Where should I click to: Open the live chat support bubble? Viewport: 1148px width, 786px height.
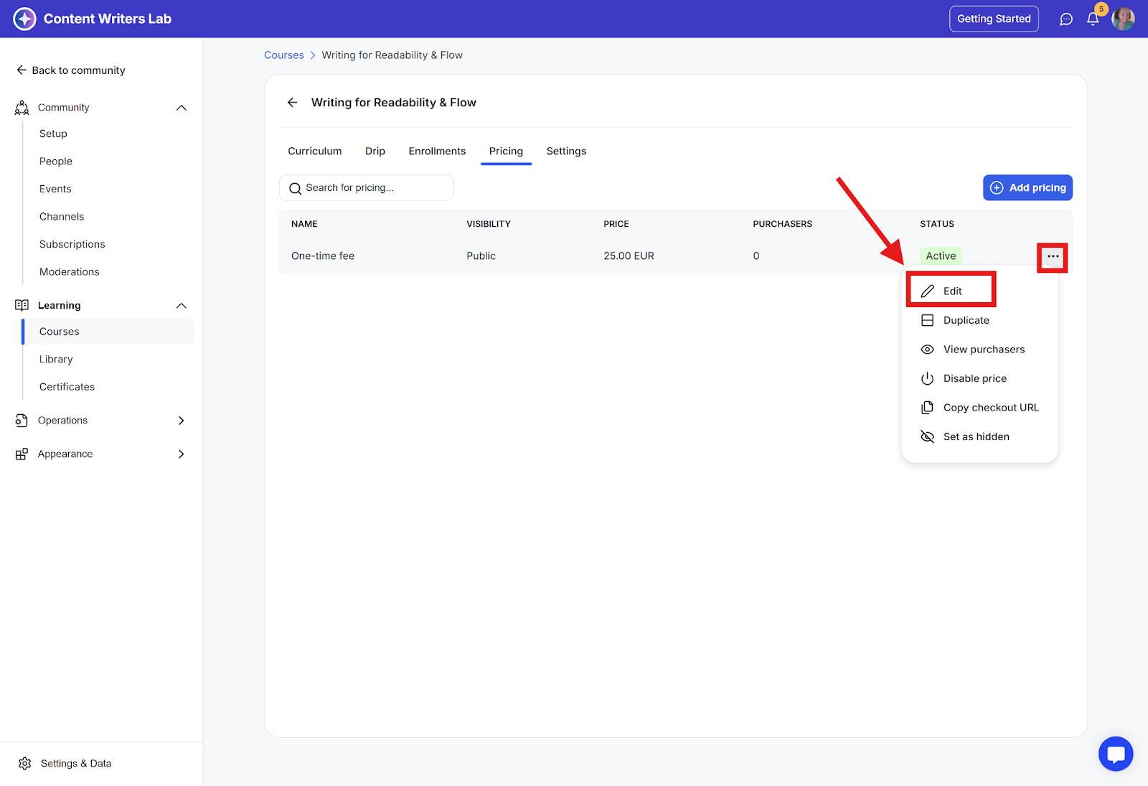tap(1115, 754)
